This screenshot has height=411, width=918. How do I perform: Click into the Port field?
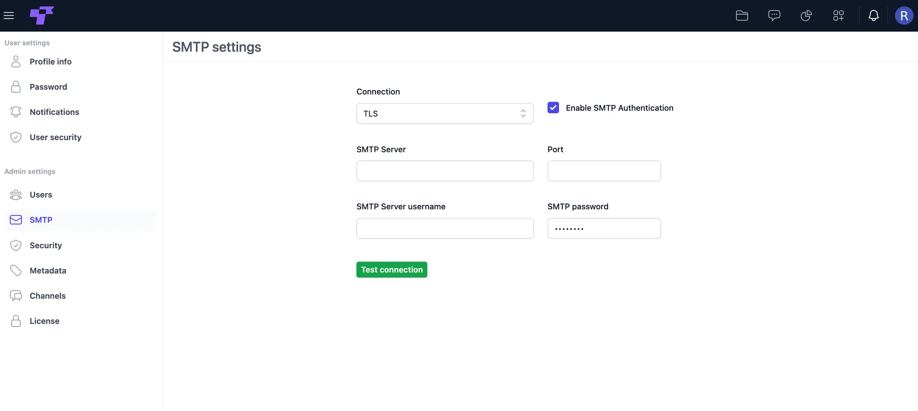pyautogui.click(x=604, y=170)
